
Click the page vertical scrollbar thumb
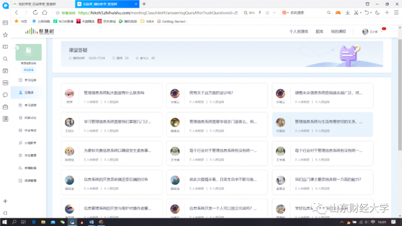pos(400,95)
